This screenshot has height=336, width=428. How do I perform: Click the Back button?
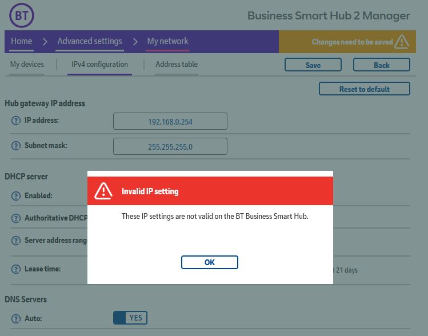point(381,65)
